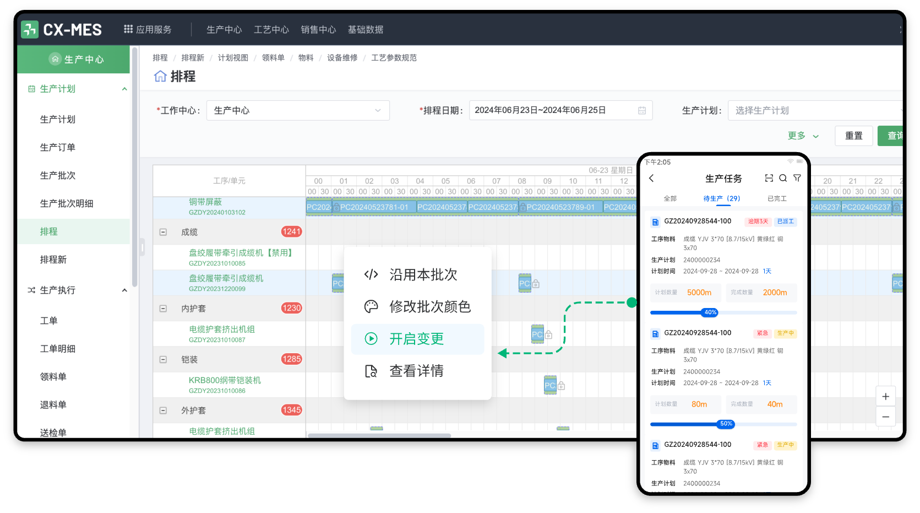
Task: Switch to 全部 tab on phone
Action: [x=670, y=198]
